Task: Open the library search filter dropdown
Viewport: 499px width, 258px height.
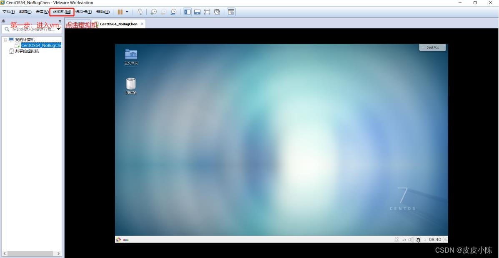Action: (58, 29)
